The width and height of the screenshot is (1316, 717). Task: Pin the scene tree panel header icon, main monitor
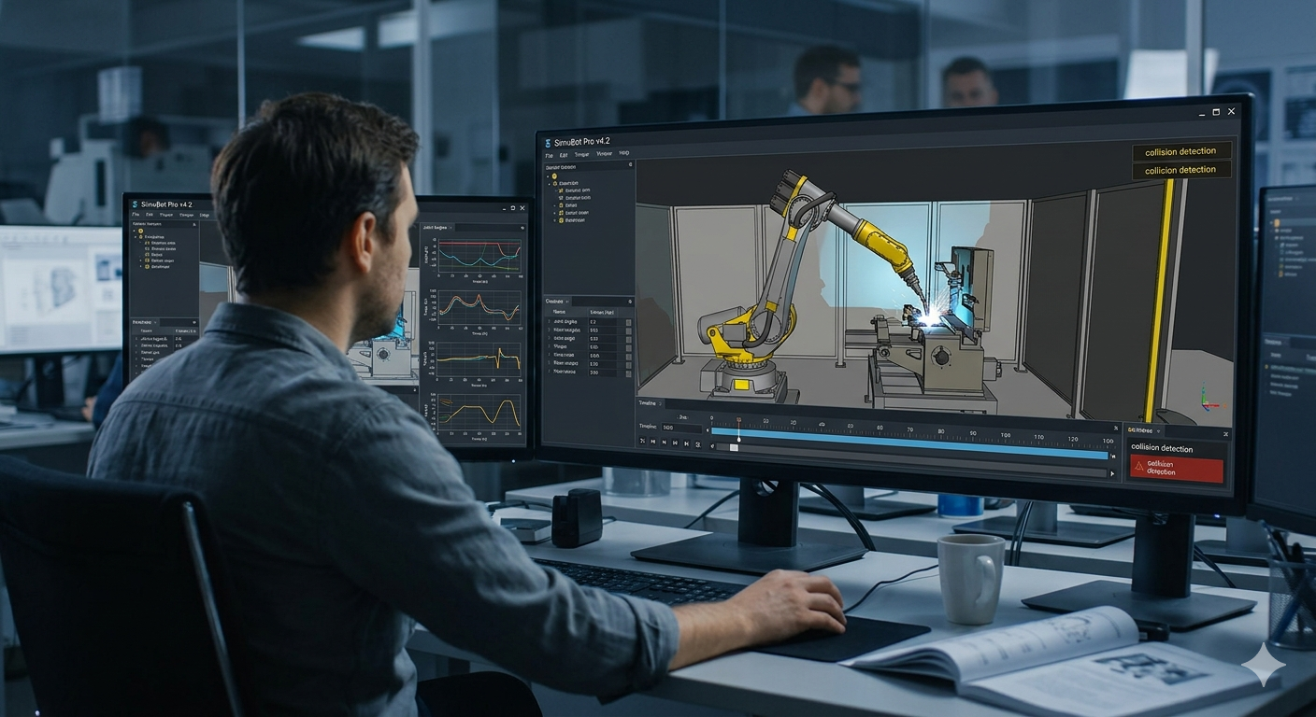630,164
